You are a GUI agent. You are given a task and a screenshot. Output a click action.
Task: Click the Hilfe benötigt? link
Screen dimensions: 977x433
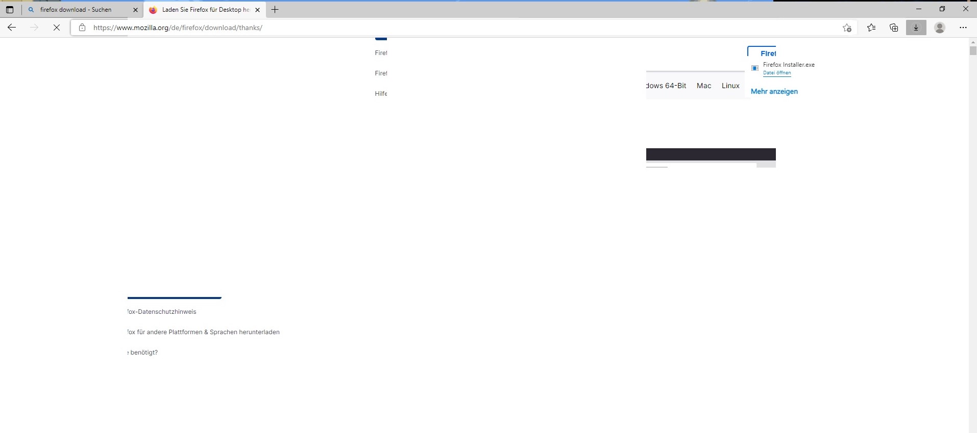(143, 353)
